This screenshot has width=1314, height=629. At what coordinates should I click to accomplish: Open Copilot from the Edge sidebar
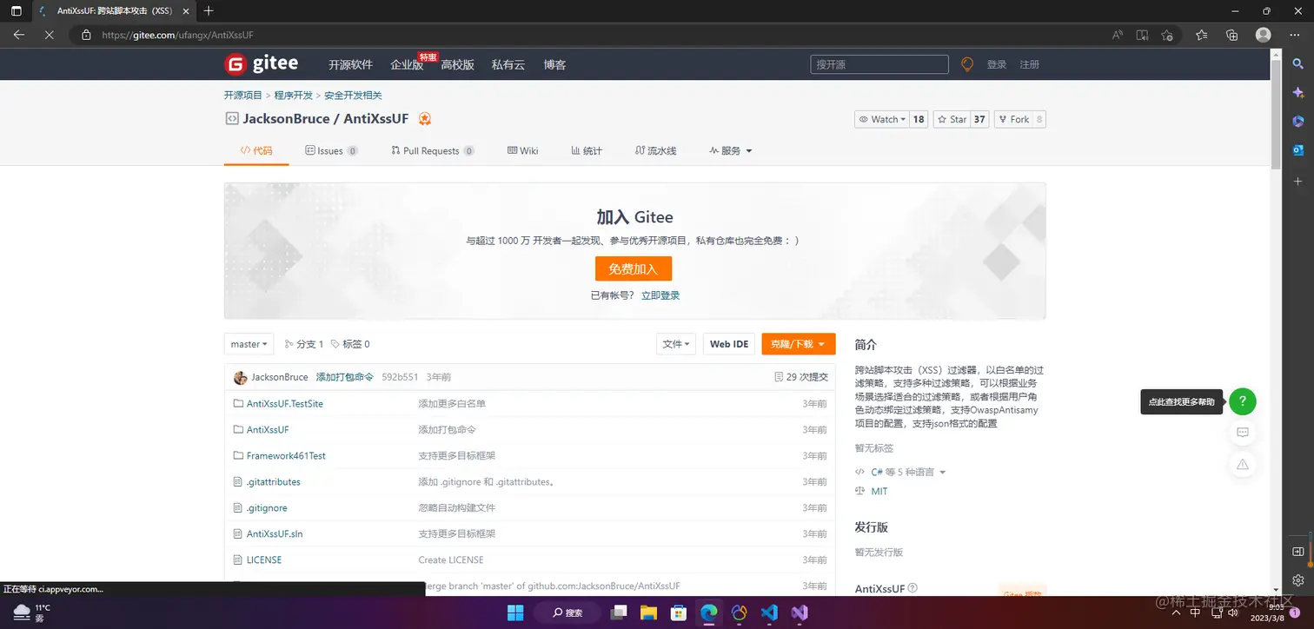pos(1298,91)
